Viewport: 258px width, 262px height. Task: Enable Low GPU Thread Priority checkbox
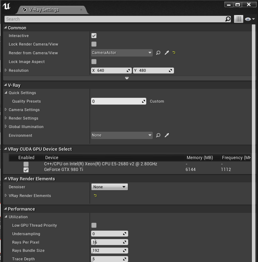[94, 225]
